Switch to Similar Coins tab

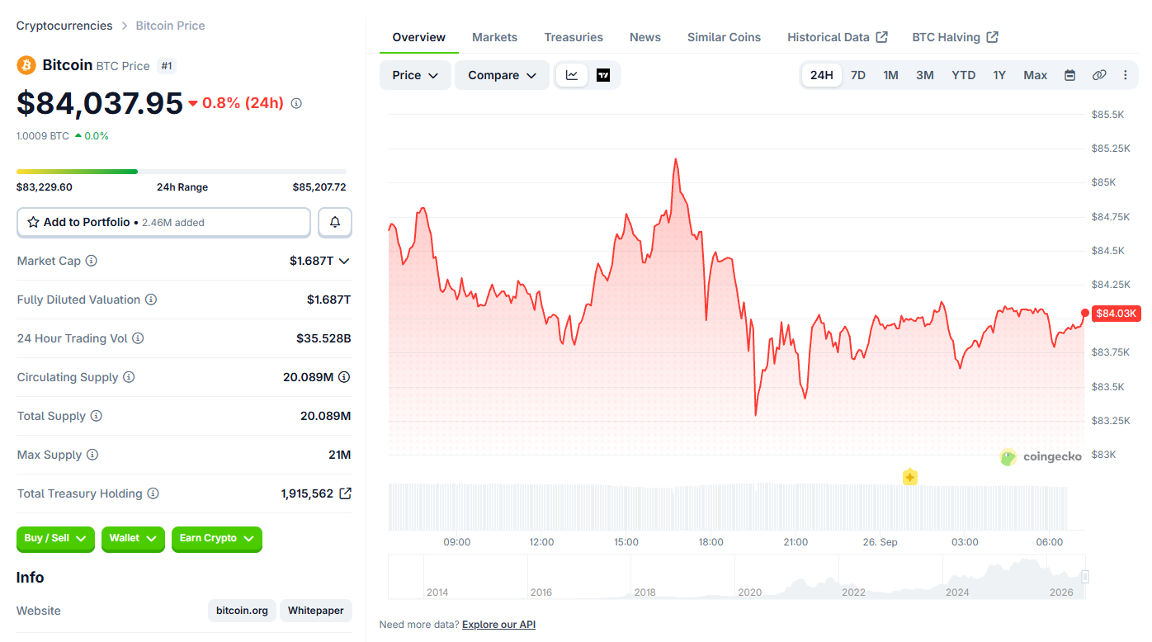[x=725, y=37]
